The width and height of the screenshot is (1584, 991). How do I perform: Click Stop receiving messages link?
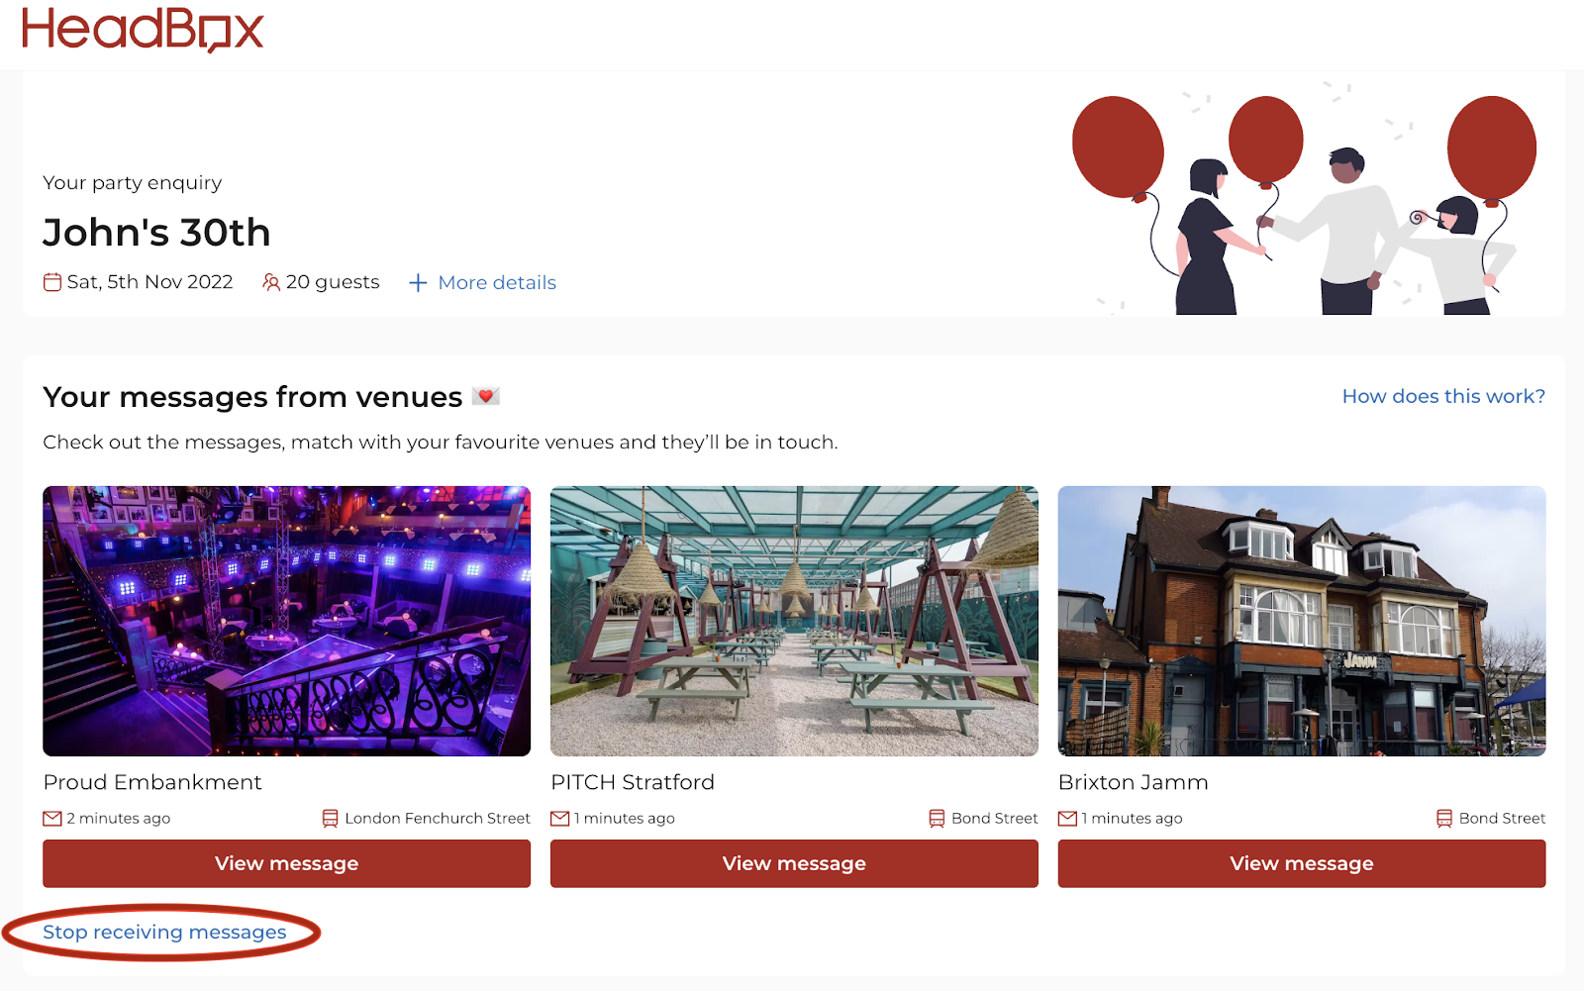point(164,933)
